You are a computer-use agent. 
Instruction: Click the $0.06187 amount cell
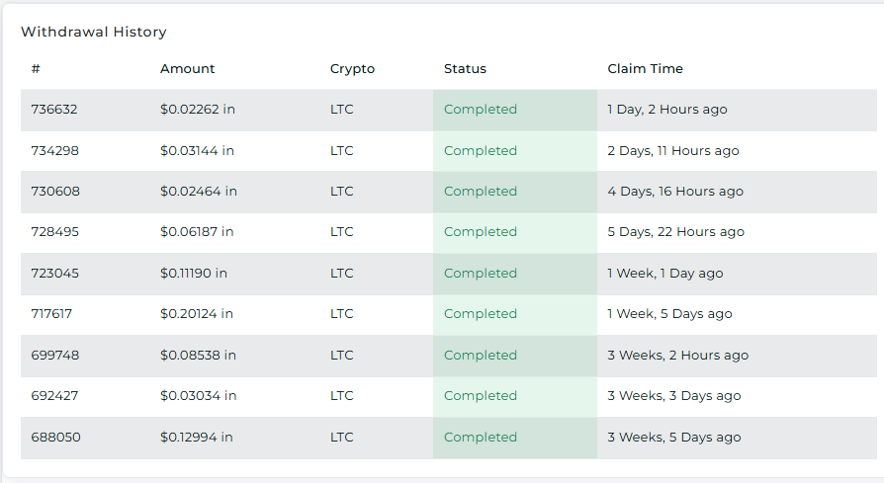tap(197, 232)
